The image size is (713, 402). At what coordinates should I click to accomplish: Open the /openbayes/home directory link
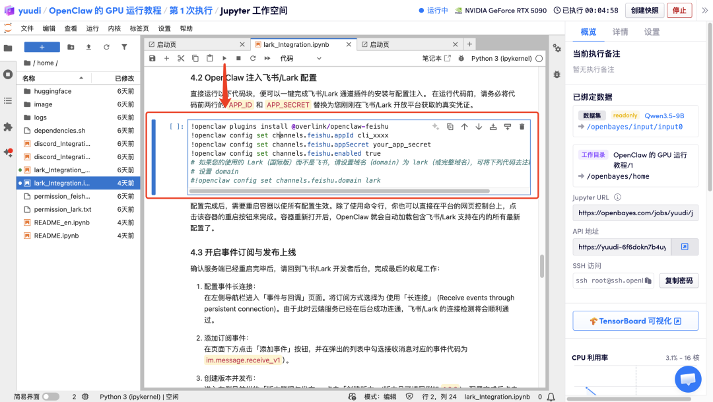617,176
